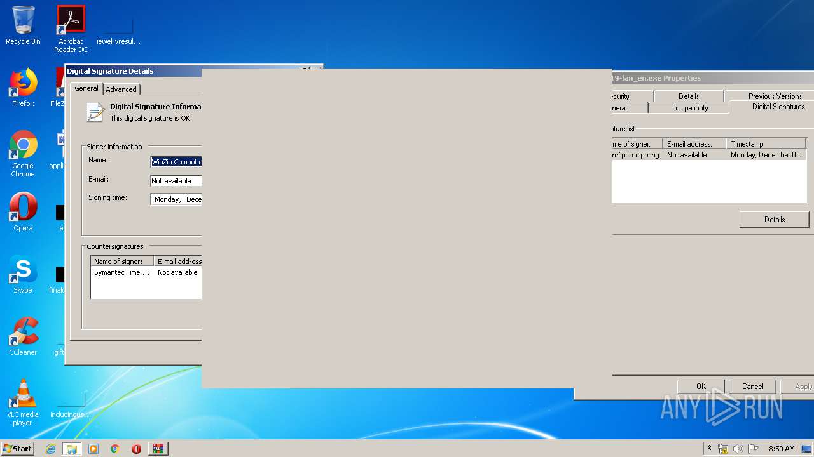The width and height of the screenshot is (814, 457).
Task: Click Name of signer column in Countersignatures
Action: point(122,262)
